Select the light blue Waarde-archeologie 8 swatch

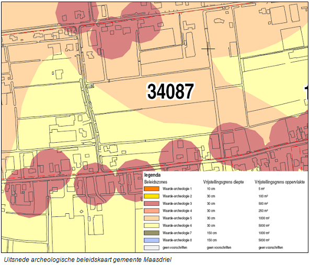pyautogui.click(x=152, y=240)
